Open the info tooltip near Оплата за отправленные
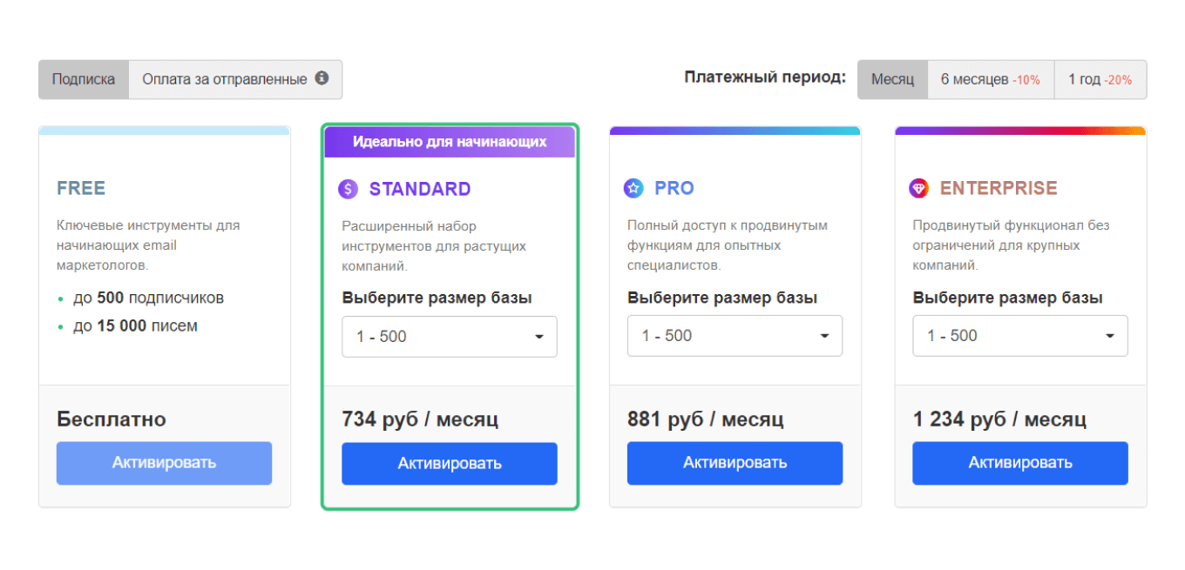Image resolution: width=1185 pixels, height=570 pixels. [323, 78]
